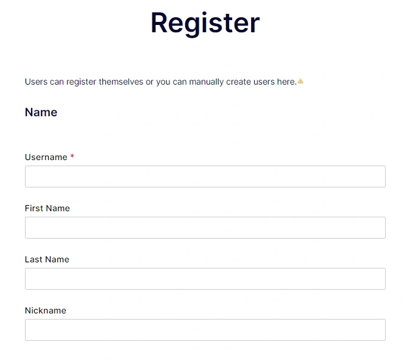Click the yellow warning triangle icon
This screenshot has height=364, width=407.
(x=300, y=81)
